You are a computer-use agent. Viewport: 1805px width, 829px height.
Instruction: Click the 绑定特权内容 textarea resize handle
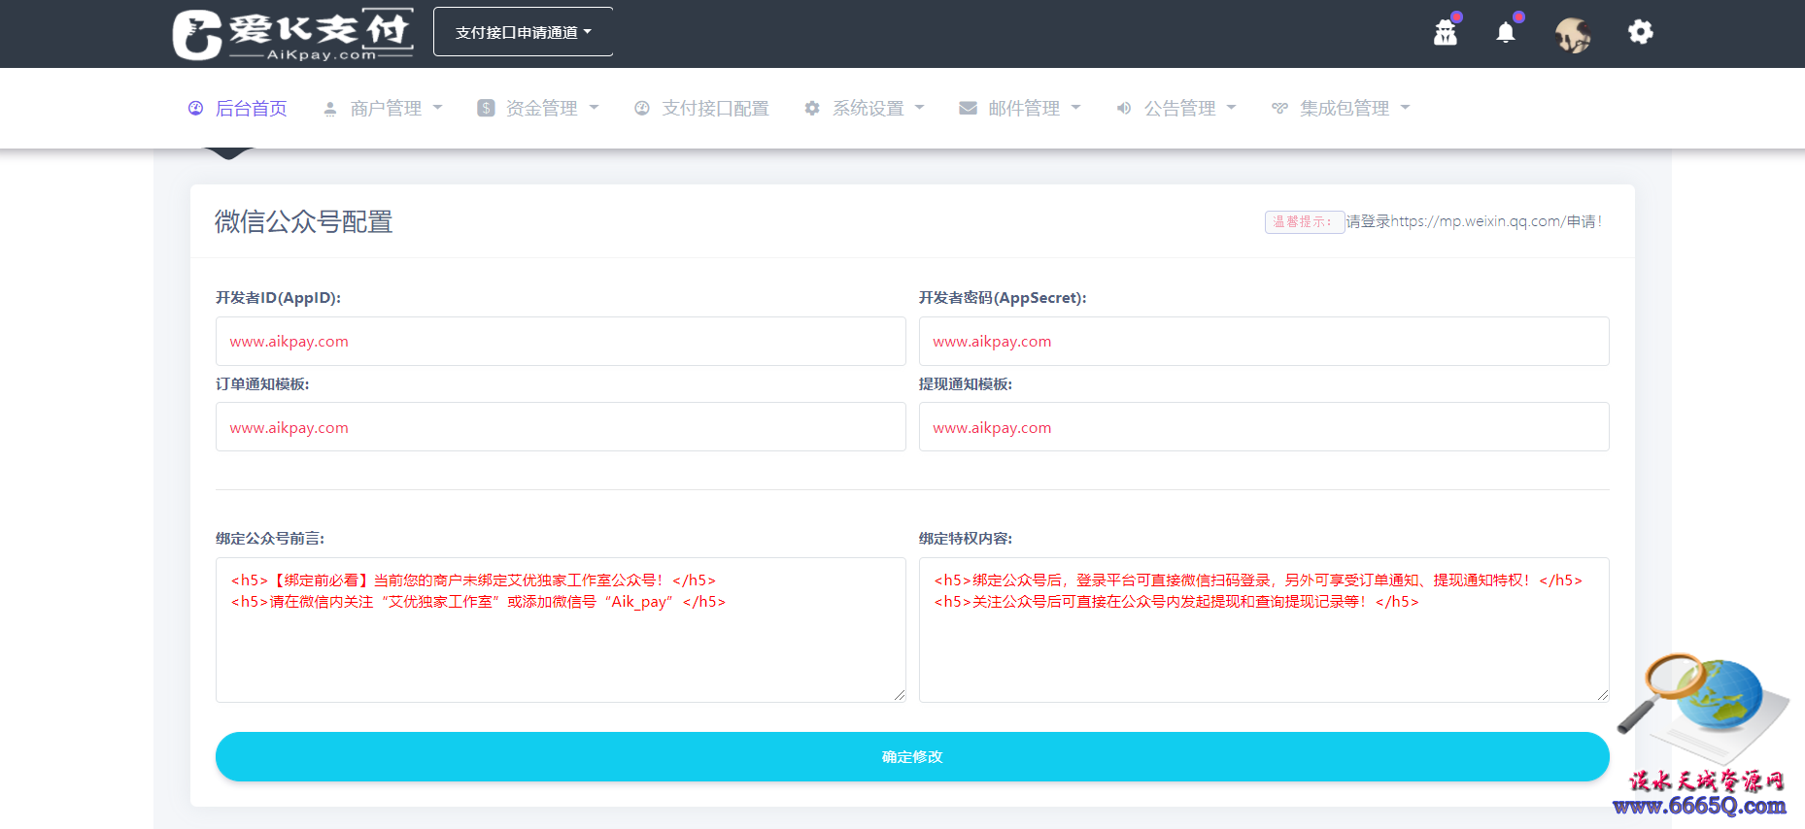click(x=1603, y=696)
